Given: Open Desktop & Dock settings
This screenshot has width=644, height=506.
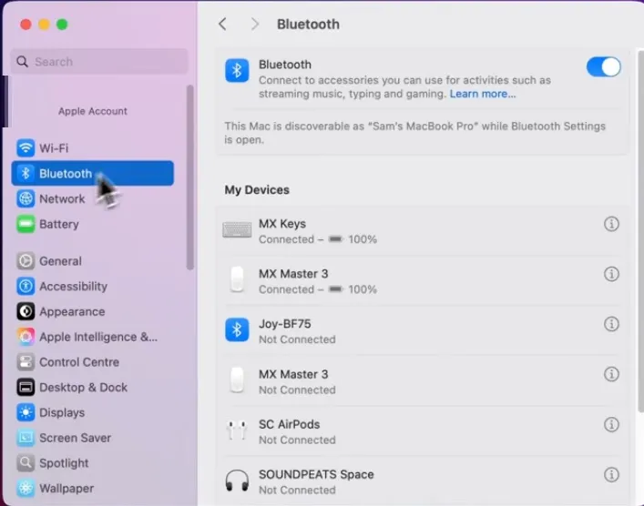Looking at the screenshot, I should 92,388.
